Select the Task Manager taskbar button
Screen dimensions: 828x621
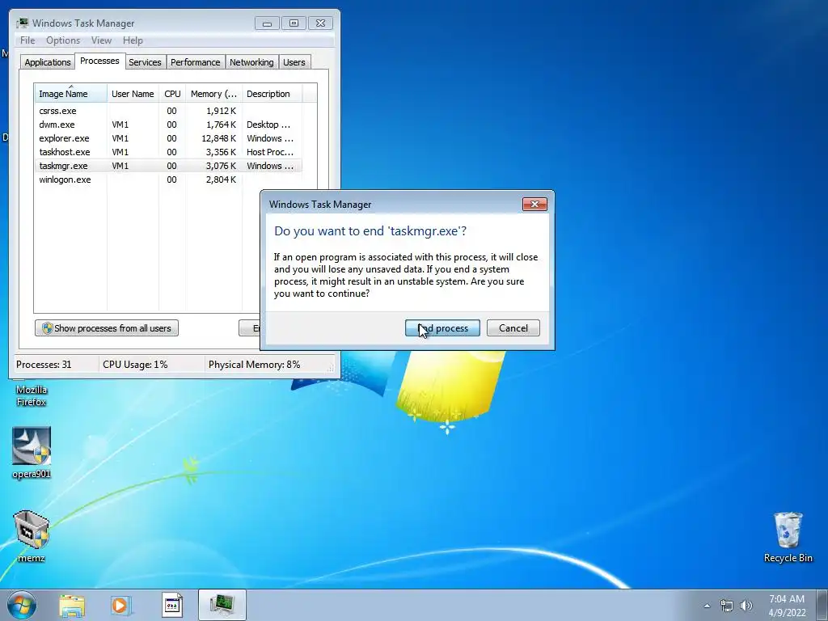point(222,605)
